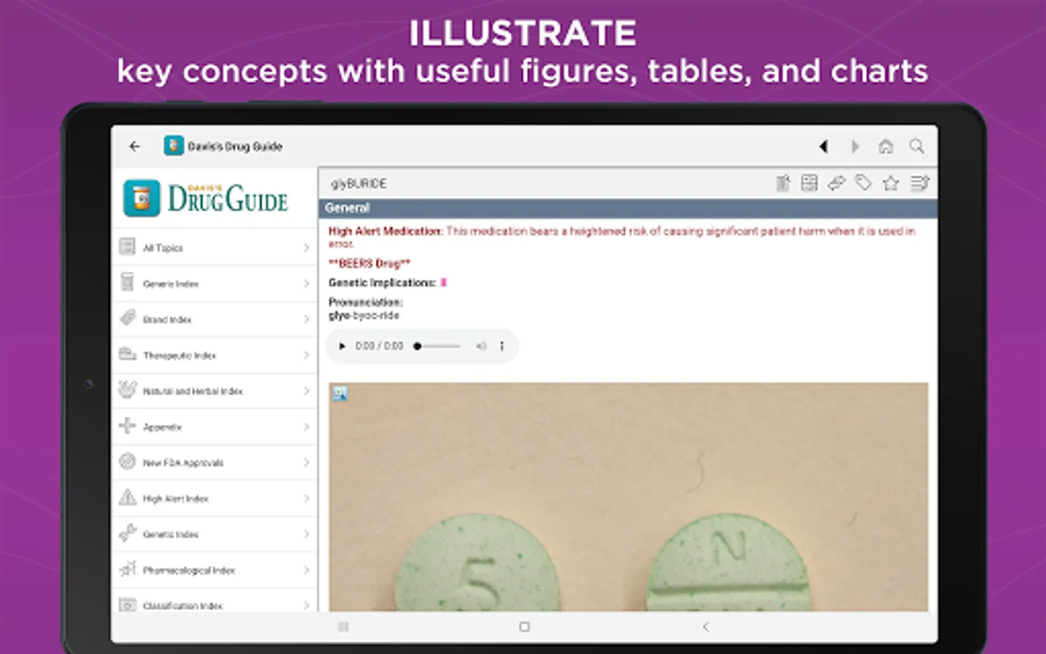This screenshot has height=654, width=1046.
Task: Open the sections grid icon in glyBURIDE toolbar
Action: click(809, 183)
